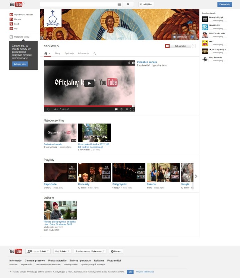Open Zwiastun kanału thumbnail in Najnowsze filmy
Screen dimensions: 240x278
click(x=60, y=133)
